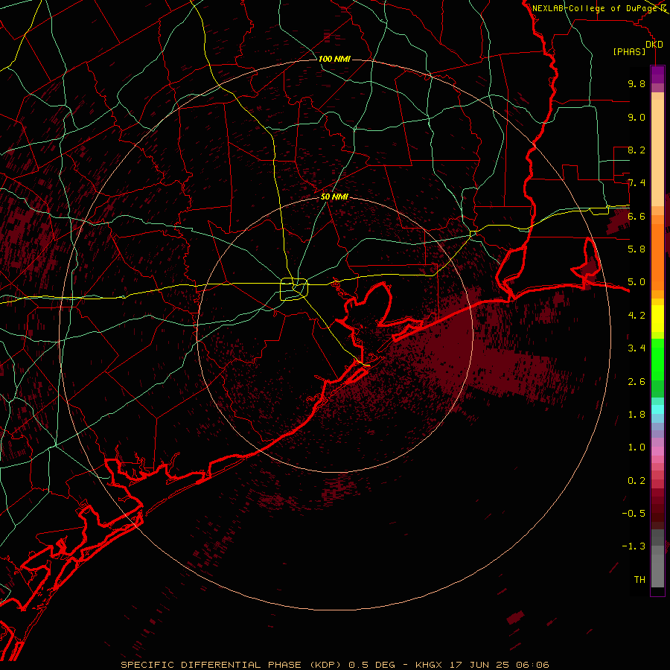Select the -0.5 scale label

point(634,514)
